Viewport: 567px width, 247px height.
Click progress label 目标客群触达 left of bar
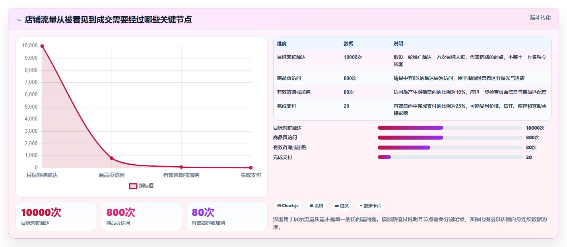click(x=287, y=128)
